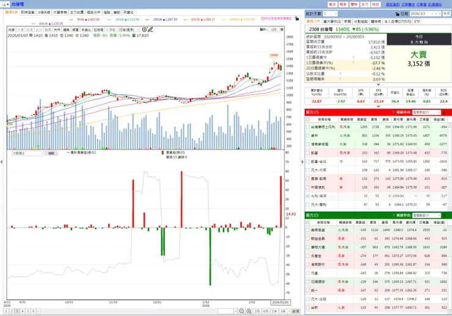The image size is (452, 316).
Task: Step the date back one day arrow
Action: coord(436,13)
